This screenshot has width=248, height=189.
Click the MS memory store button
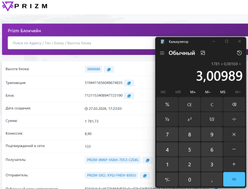[x=223, y=92]
